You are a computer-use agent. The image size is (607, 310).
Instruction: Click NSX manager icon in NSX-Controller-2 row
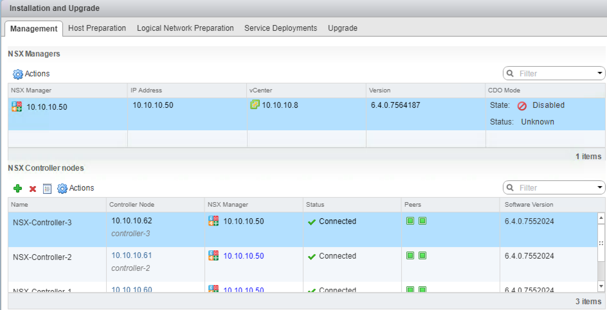213,255
